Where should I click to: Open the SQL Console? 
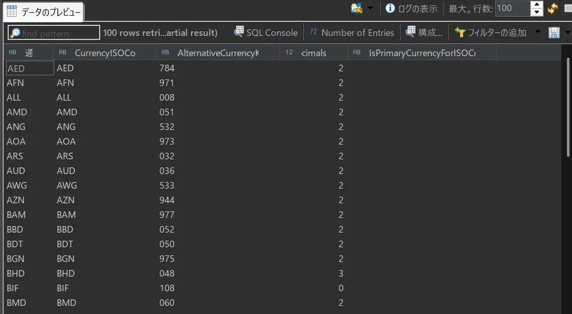266,32
